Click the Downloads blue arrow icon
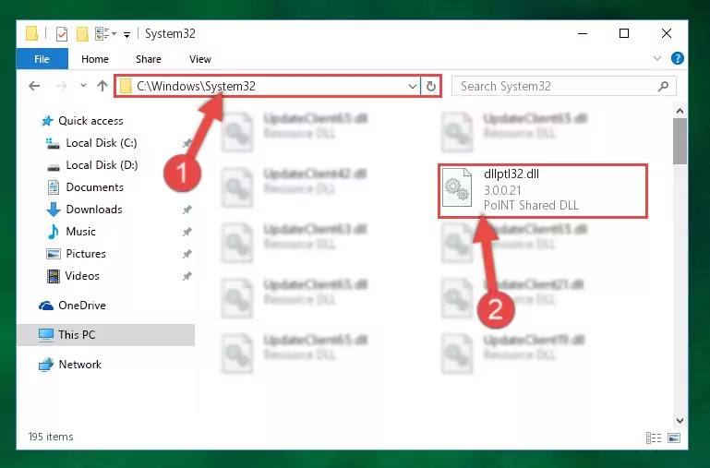This screenshot has width=710, height=468. tap(53, 210)
